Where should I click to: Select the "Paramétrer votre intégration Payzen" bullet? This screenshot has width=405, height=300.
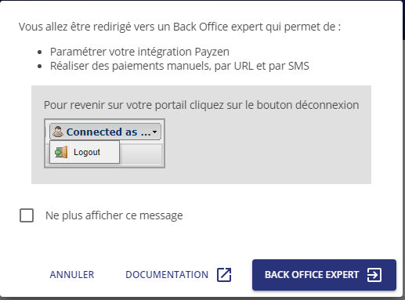point(139,52)
